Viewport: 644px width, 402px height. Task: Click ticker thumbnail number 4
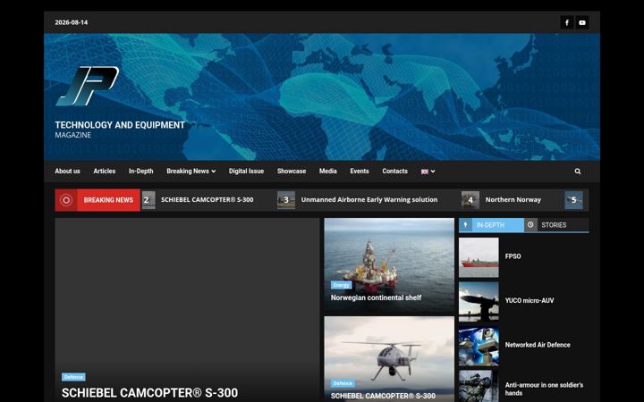(x=470, y=200)
